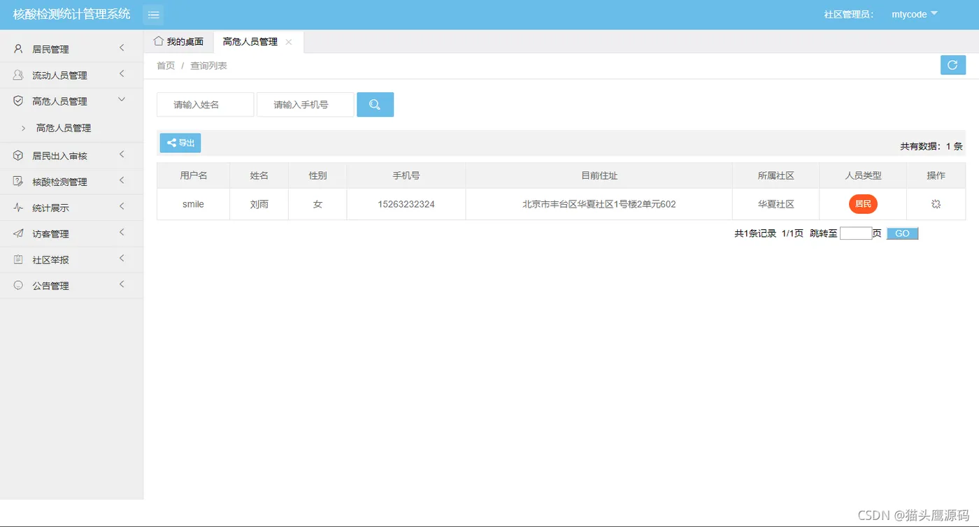
Task: Toggle the sidebar with the hamburger menu icon
Action: click(153, 15)
